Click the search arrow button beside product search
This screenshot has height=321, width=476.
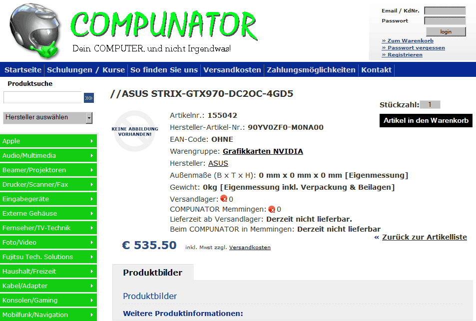click(89, 98)
